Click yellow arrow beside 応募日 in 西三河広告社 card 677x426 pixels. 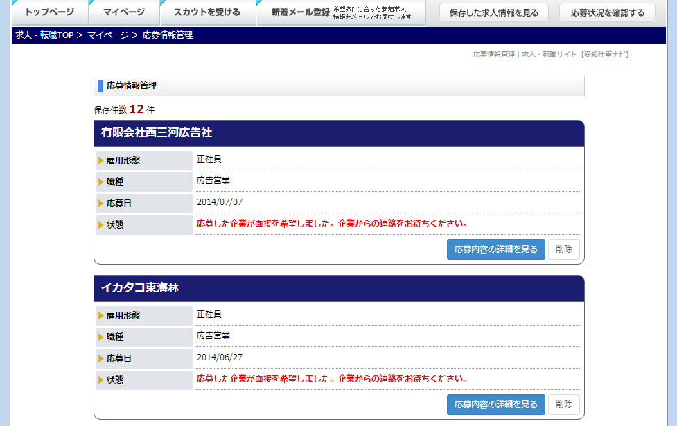coord(101,204)
